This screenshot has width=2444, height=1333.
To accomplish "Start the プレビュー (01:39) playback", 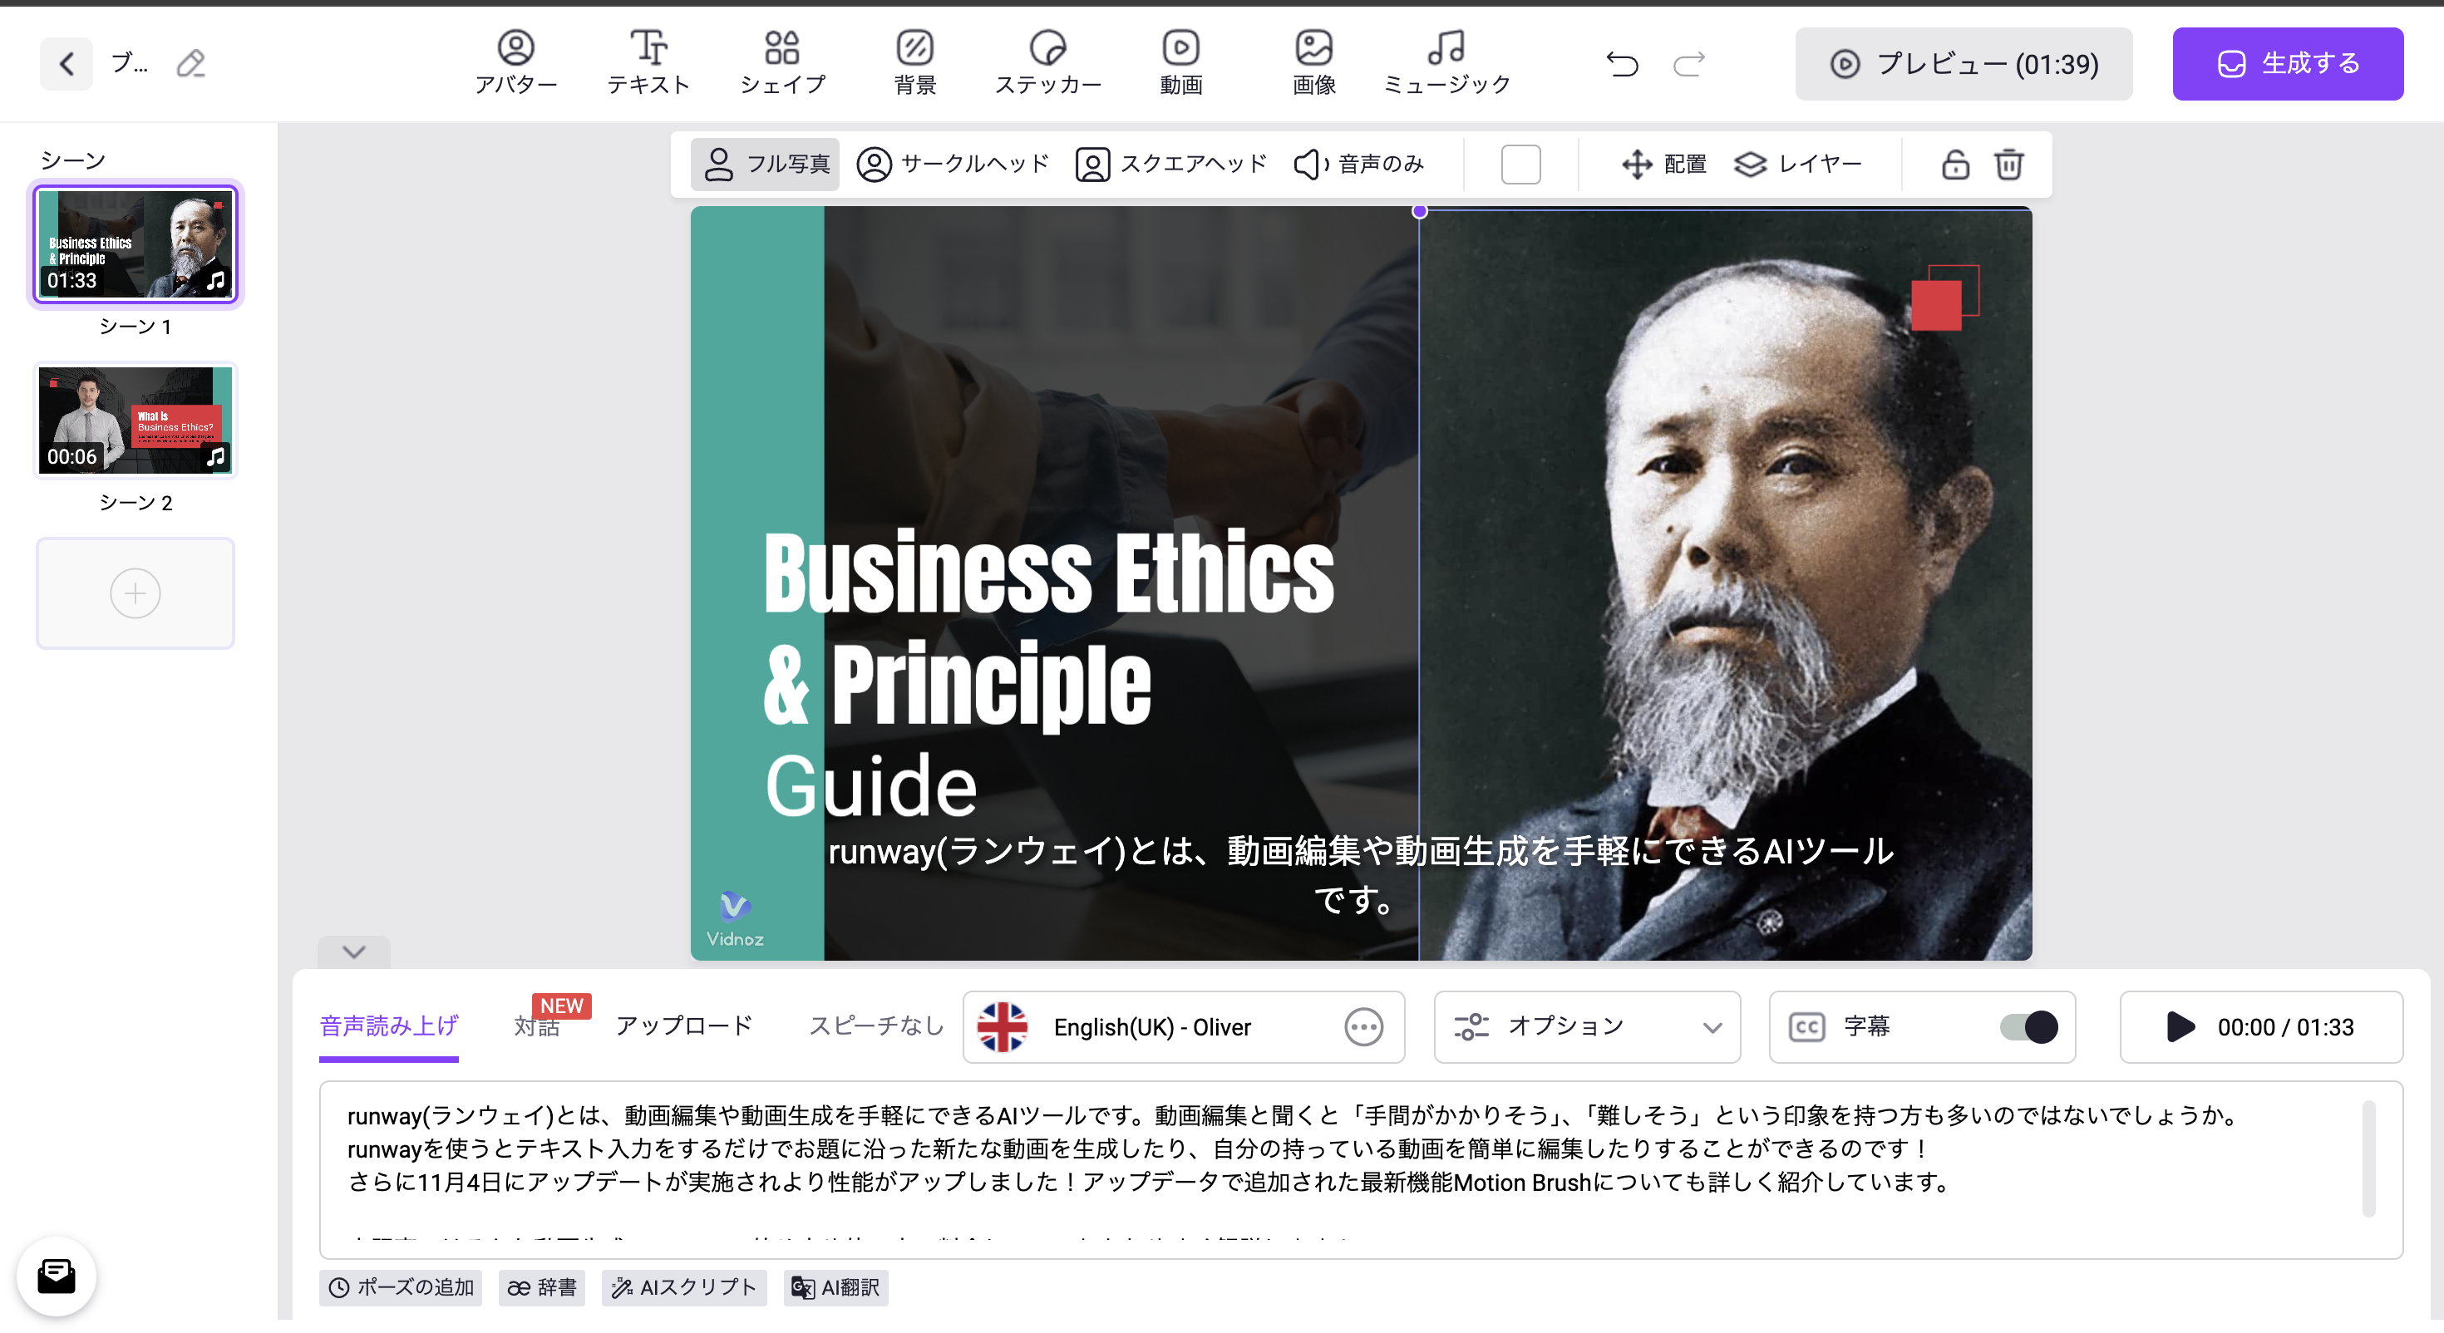I will point(1963,63).
